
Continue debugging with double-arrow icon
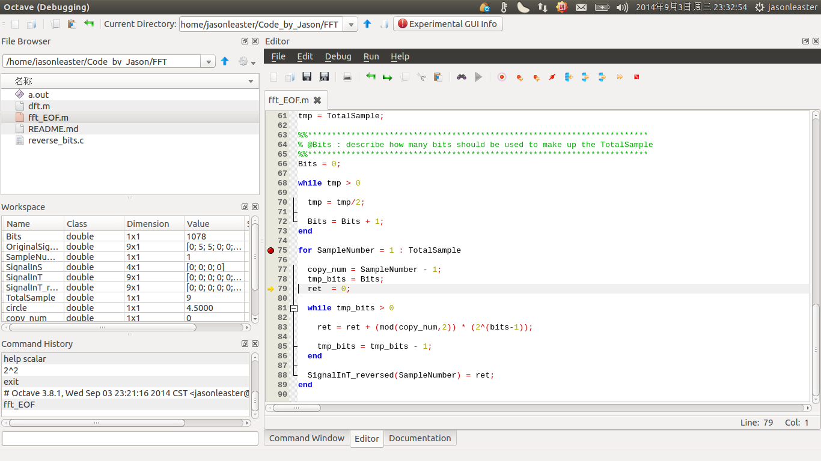(620, 77)
